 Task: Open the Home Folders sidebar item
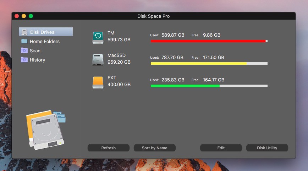point(46,41)
